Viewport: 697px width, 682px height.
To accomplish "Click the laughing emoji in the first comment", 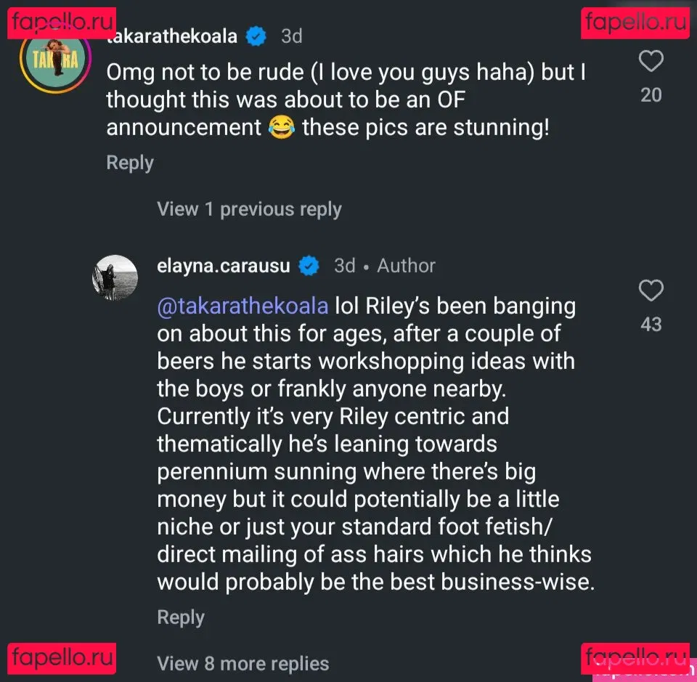I will tap(282, 128).
